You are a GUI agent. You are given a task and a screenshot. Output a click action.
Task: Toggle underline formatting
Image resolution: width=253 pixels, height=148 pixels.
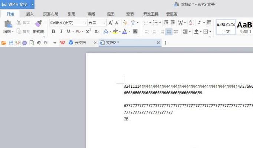coord(68,31)
